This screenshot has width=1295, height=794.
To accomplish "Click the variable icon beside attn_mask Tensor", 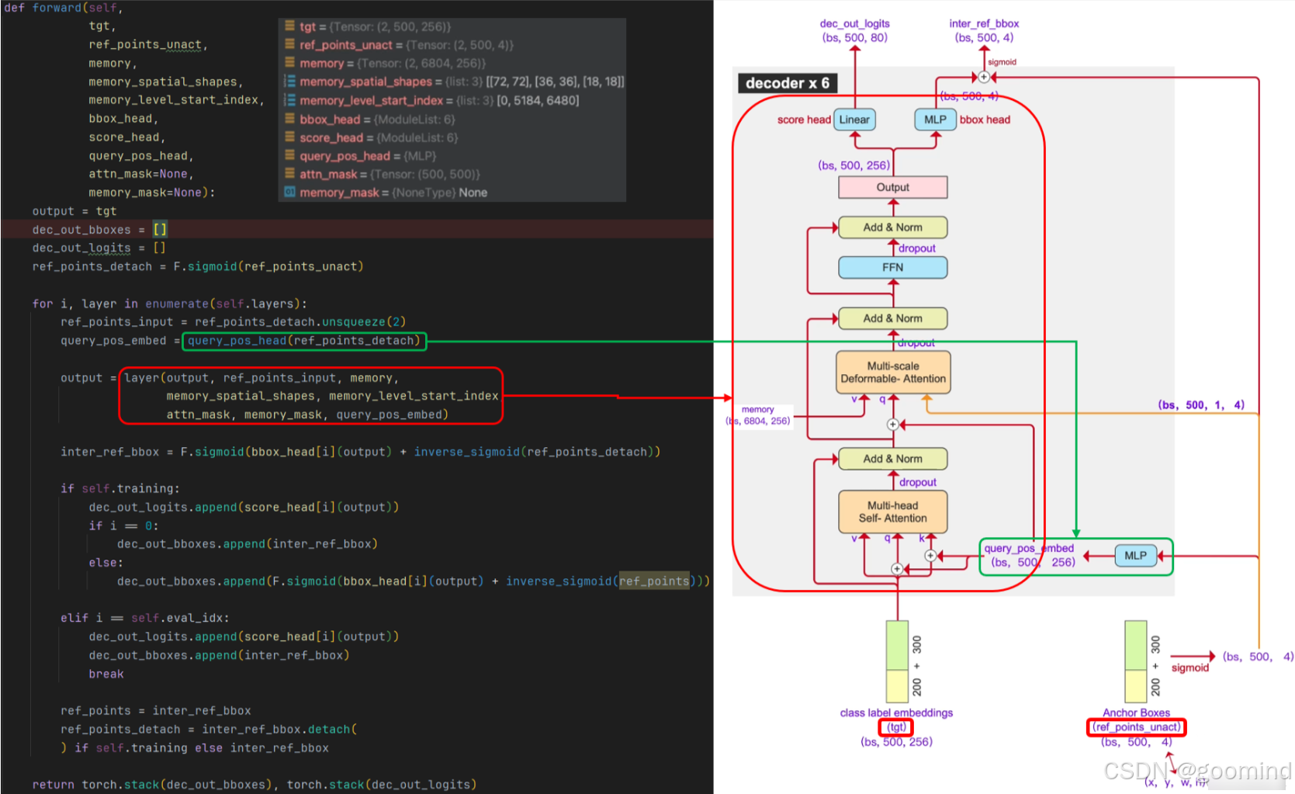I will (x=289, y=174).
